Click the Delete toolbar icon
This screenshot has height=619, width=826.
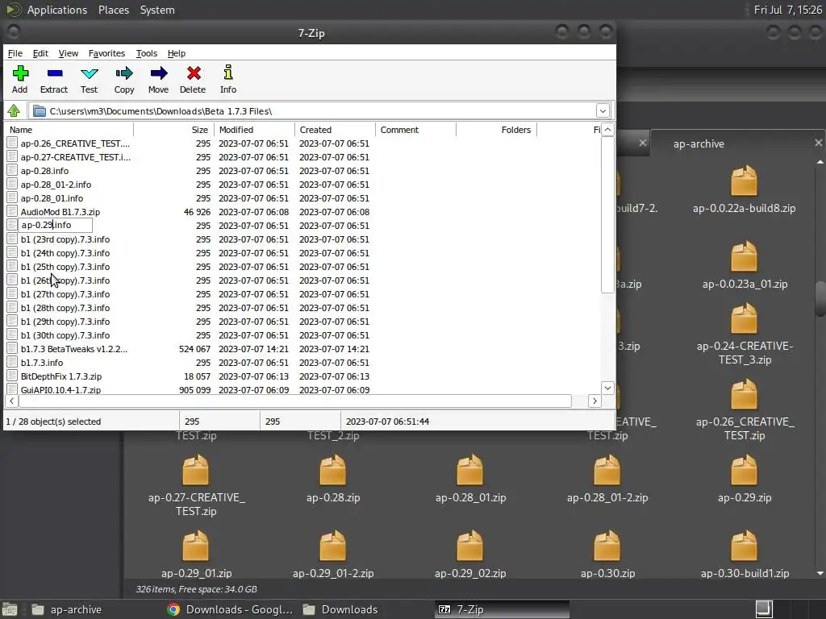click(194, 73)
